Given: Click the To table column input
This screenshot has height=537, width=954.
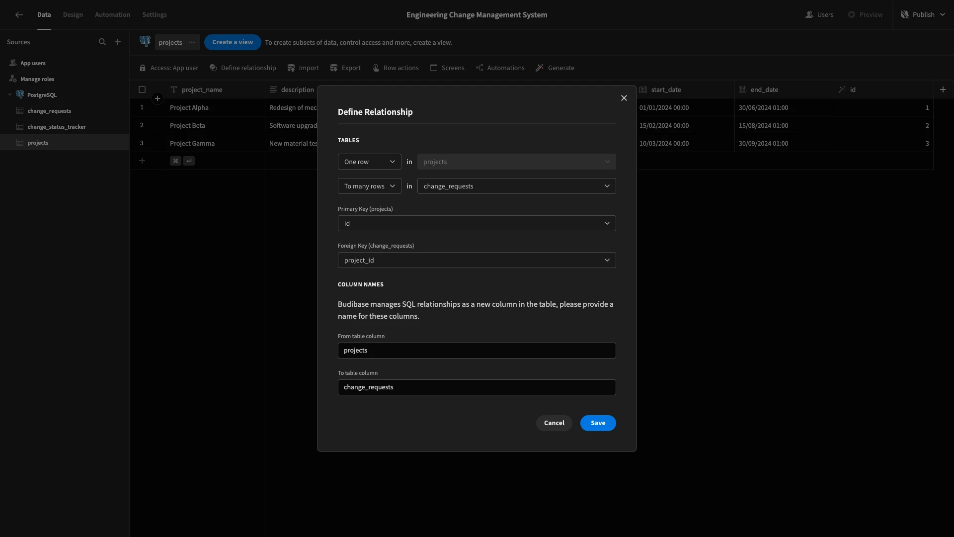Looking at the screenshot, I should tap(477, 387).
